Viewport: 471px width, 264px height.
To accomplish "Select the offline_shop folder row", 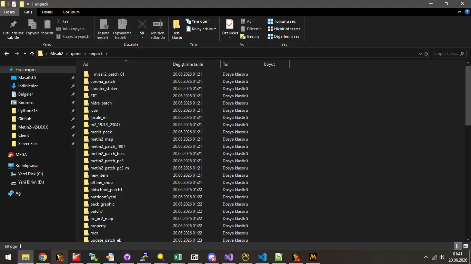I will [x=186, y=183].
